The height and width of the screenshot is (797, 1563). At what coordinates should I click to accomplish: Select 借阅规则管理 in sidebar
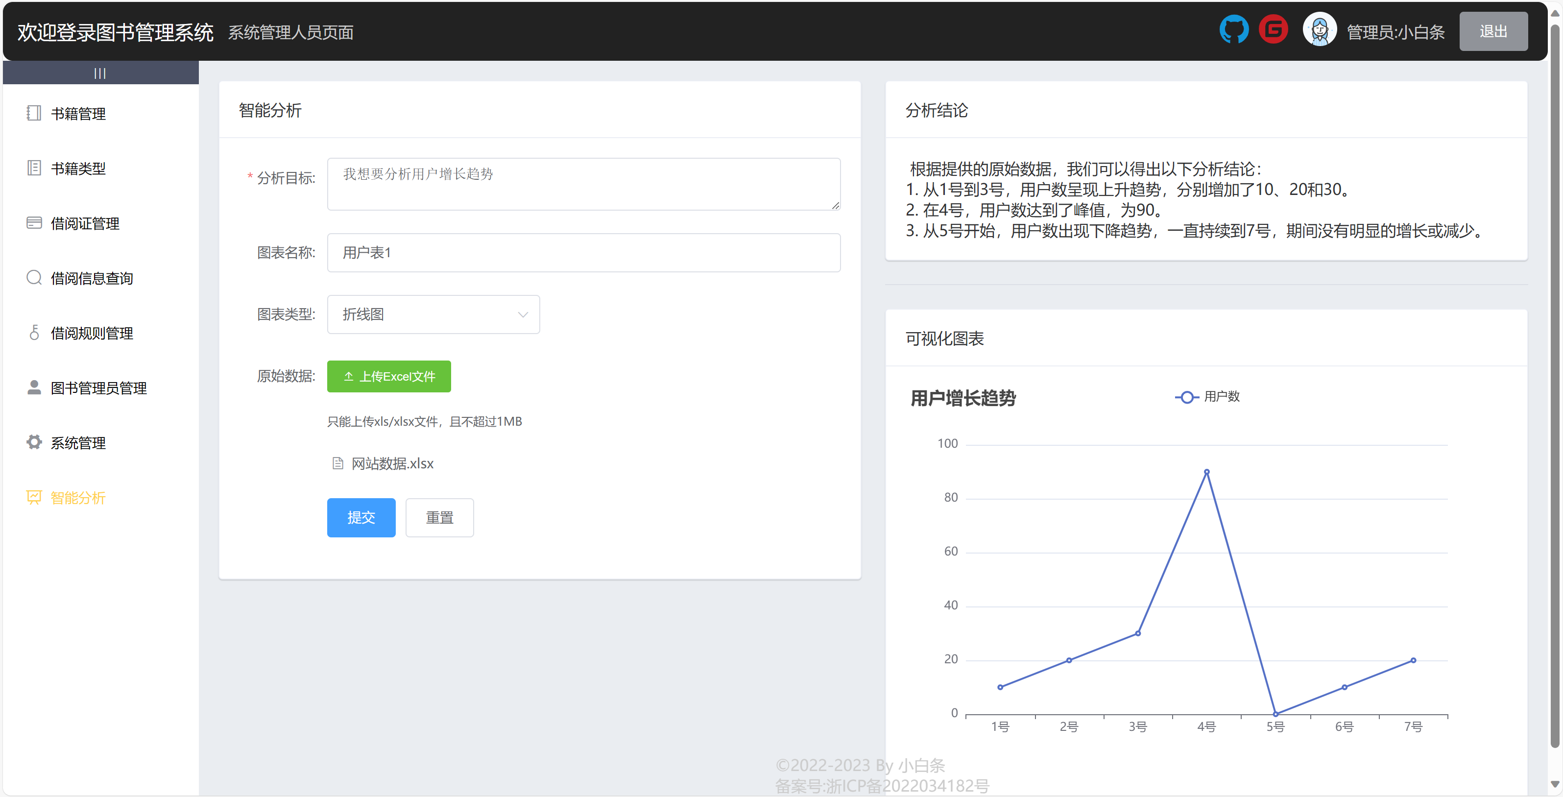[x=92, y=333]
